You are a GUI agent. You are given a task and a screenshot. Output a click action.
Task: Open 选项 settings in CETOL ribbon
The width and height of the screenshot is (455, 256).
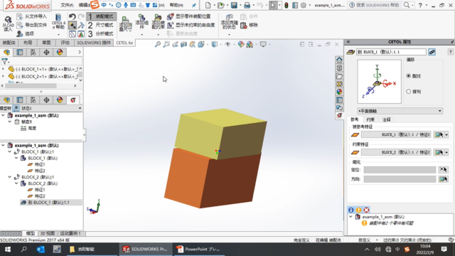26,34
